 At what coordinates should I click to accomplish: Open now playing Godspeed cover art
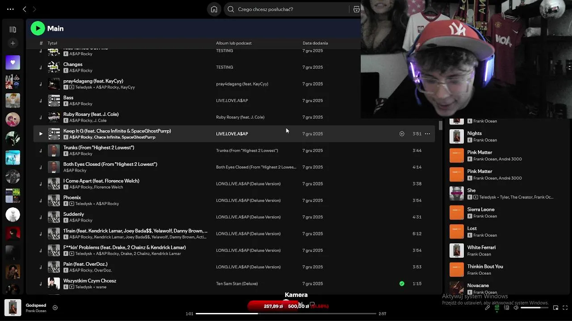[13, 308]
